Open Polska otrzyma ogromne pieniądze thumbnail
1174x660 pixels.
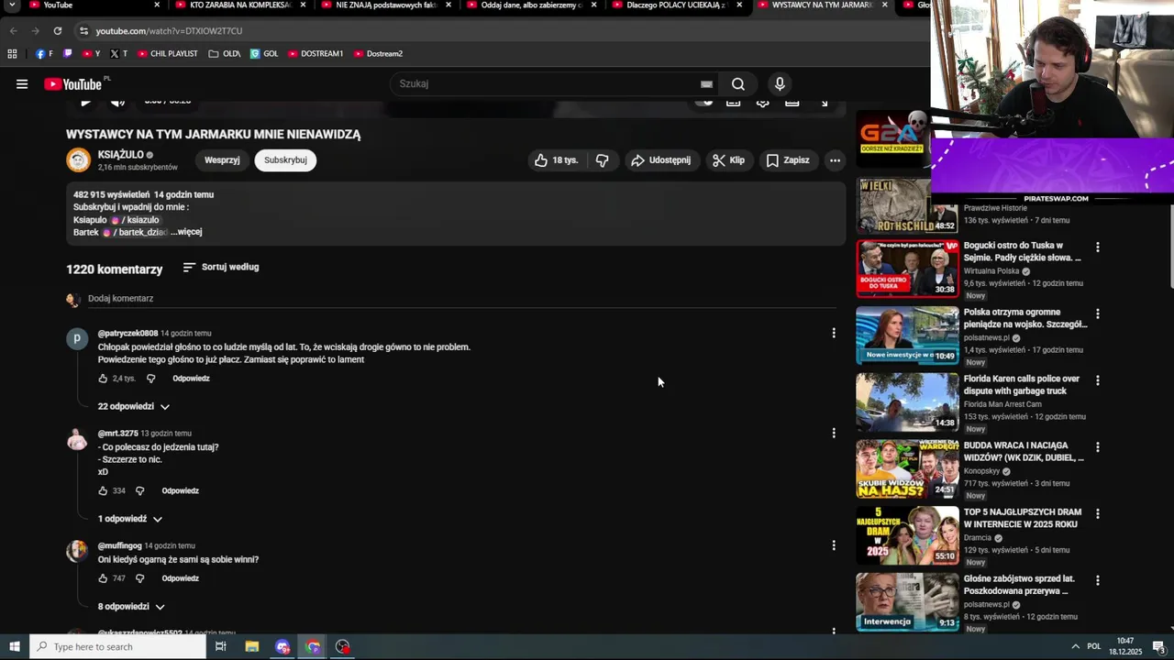tap(907, 335)
